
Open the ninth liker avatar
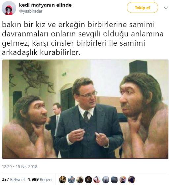(x=131, y=180)
